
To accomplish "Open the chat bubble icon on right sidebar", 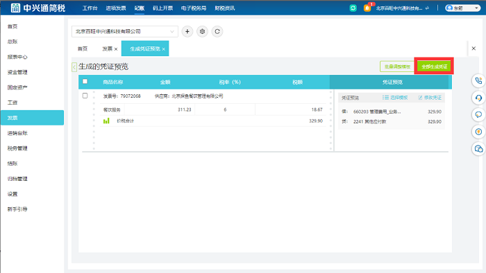I will 478,115.
